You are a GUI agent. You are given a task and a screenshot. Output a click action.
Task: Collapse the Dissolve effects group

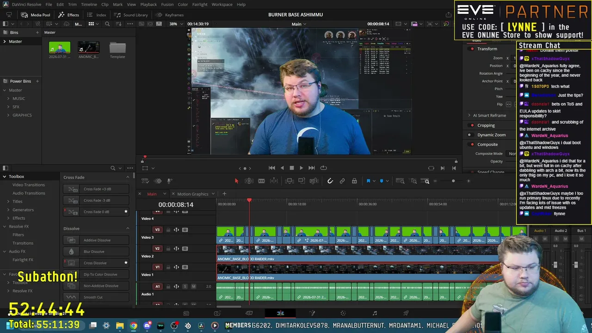[128, 228]
